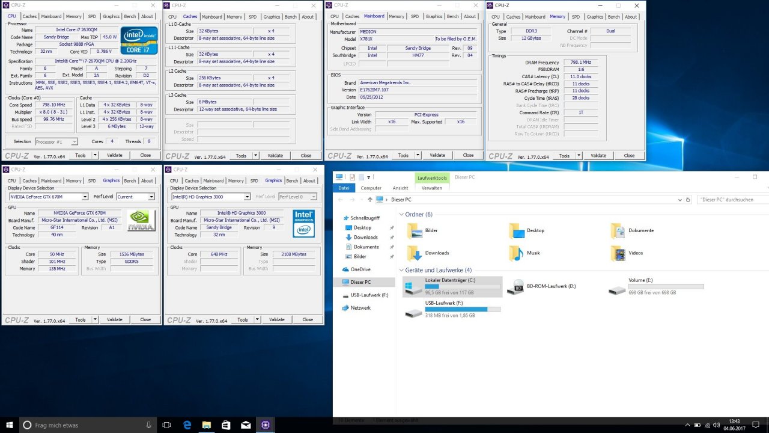Image resolution: width=769 pixels, height=433 pixels.
Task: Click Close in the Memory window
Action: tap(629, 155)
